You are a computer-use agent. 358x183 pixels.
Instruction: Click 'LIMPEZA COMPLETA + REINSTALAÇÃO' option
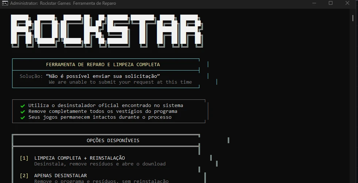80,158
